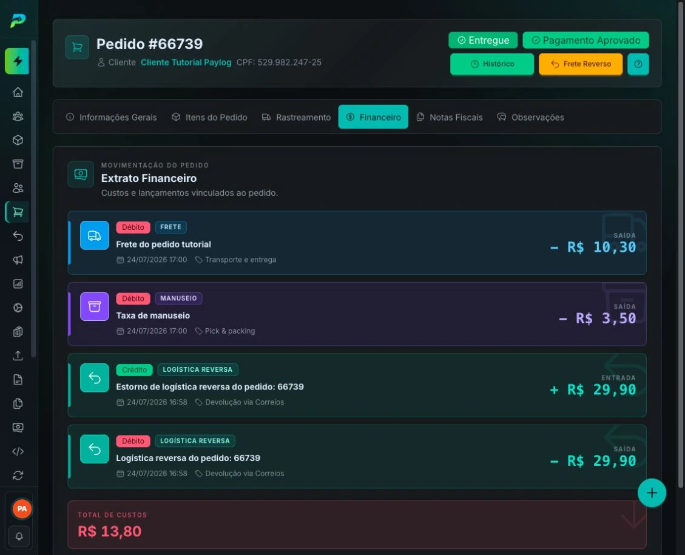Viewport: 685px width, 555px height.
Task: Click the Entregue status badge
Action: 483,40
